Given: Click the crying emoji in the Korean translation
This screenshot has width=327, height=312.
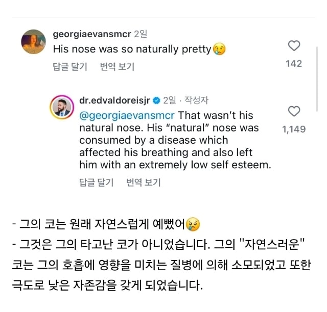Looking at the screenshot, I should [x=193, y=224].
